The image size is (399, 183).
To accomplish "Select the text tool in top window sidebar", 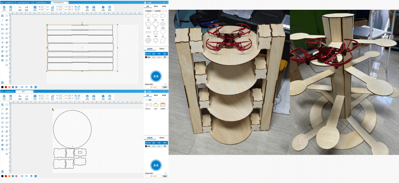I will [2, 42].
